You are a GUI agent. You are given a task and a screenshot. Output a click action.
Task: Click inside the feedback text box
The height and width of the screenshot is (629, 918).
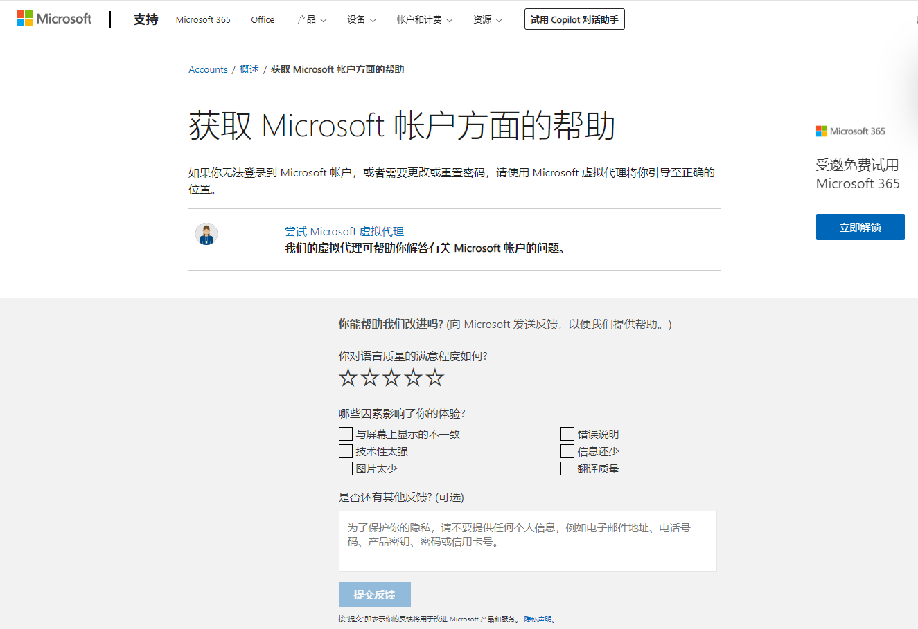pos(527,542)
